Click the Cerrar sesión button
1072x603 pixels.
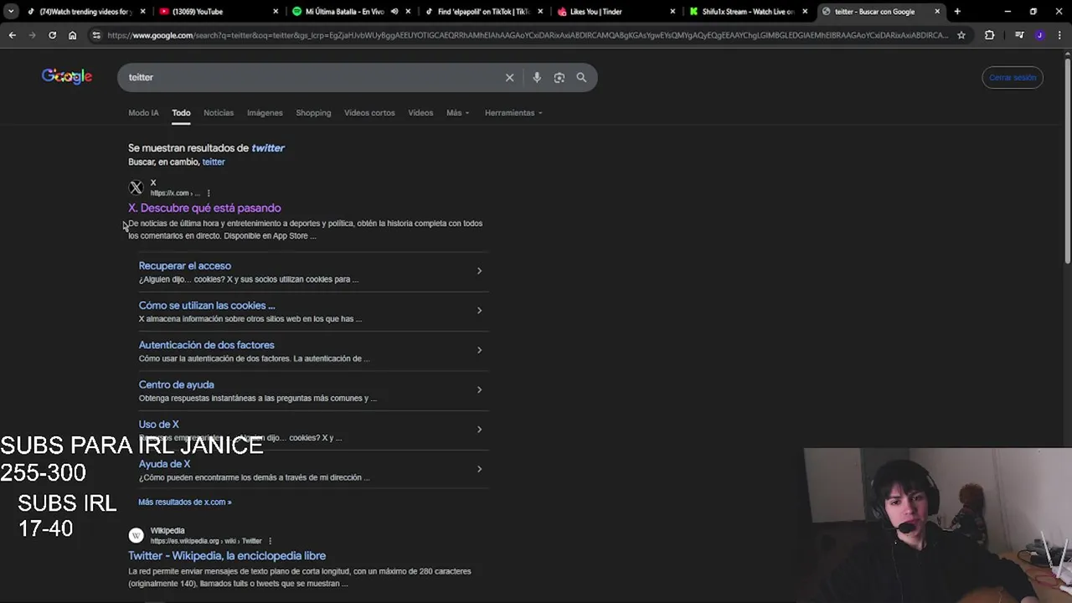1013,77
